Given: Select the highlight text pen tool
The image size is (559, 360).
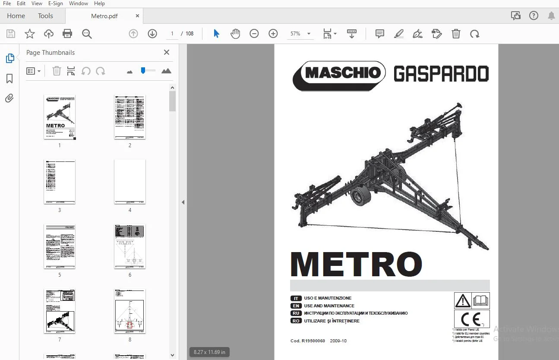Looking at the screenshot, I should 399,34.
